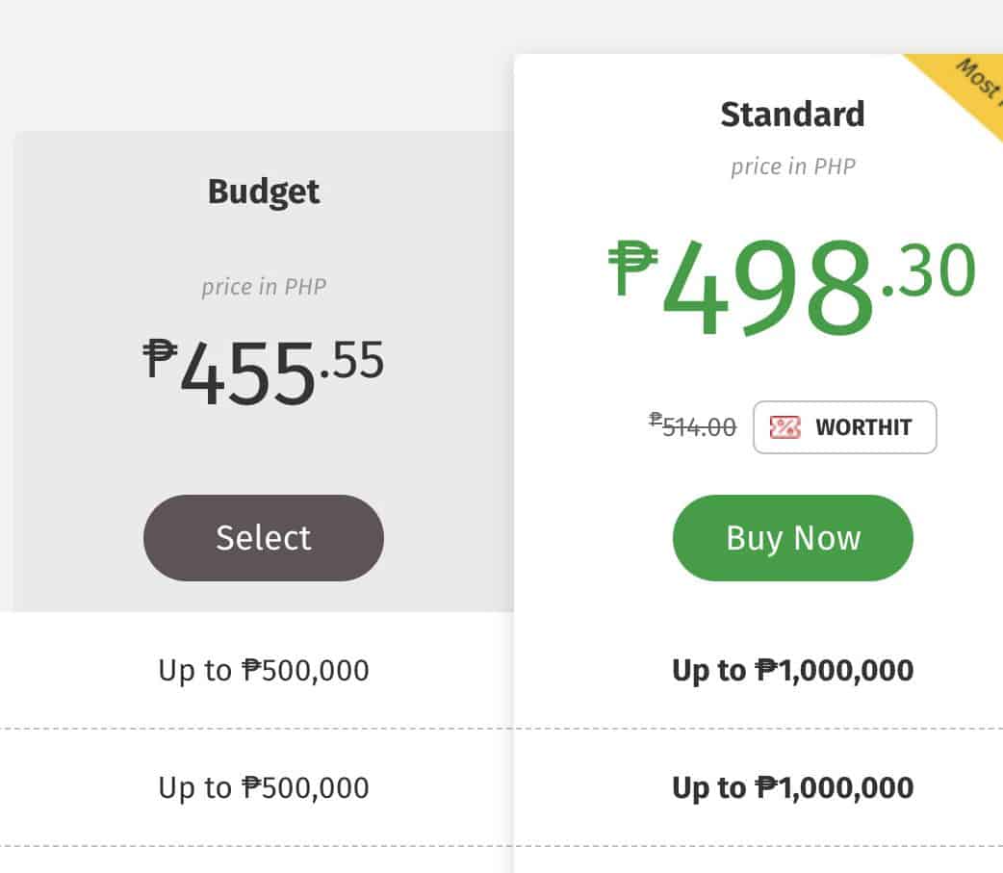The width and height of the screenshot is (1003, 873).
Task: Click the green peso sign before 498
Action: pos(633,268)
